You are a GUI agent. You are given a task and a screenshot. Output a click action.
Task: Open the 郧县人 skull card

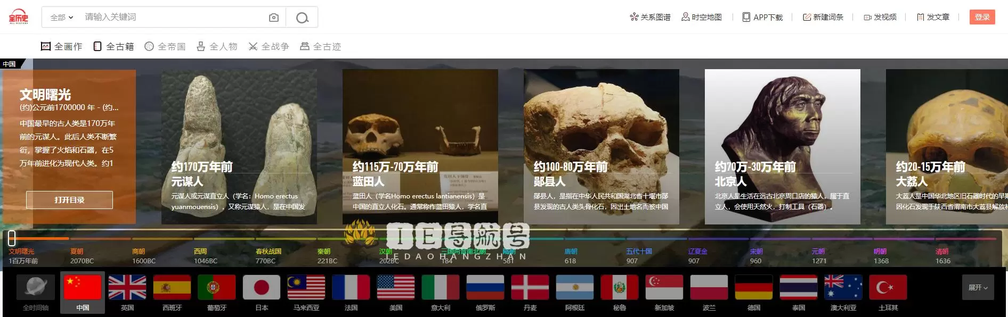(x=601, y=146)
